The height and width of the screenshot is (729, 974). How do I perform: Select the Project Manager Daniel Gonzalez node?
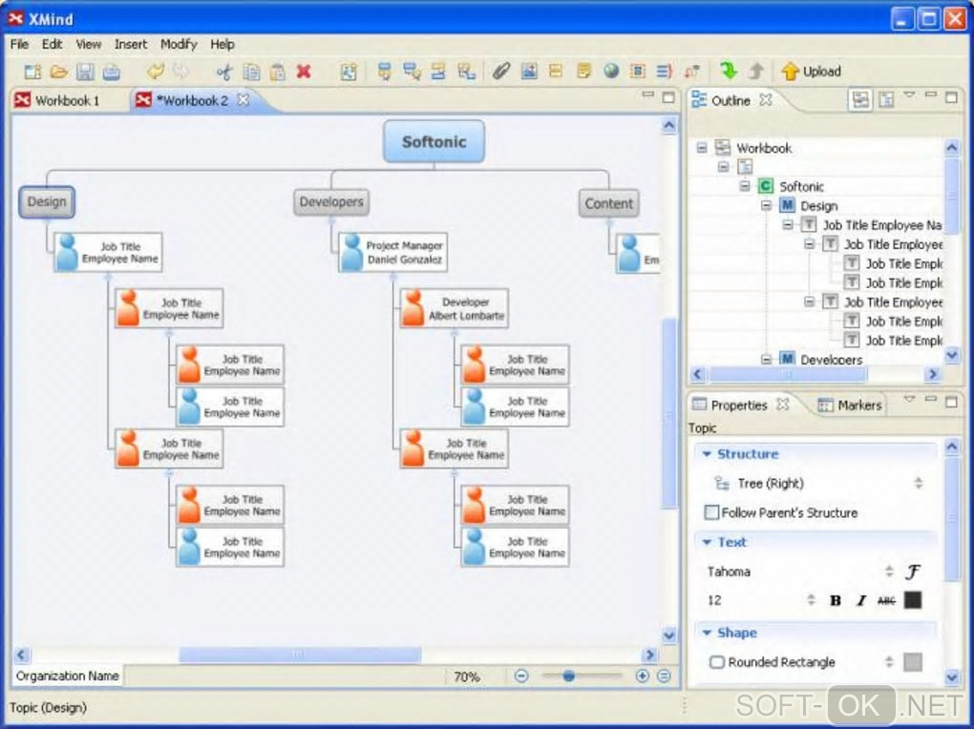click(x=393, y=252)
